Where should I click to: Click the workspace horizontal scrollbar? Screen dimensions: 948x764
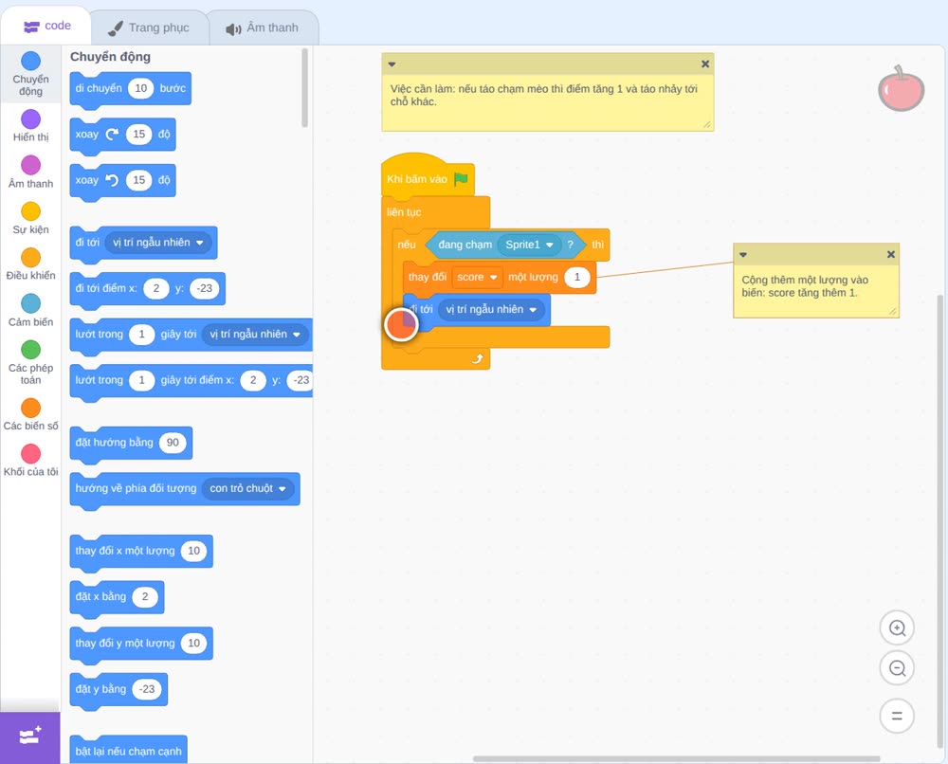[x=676, y=758]
